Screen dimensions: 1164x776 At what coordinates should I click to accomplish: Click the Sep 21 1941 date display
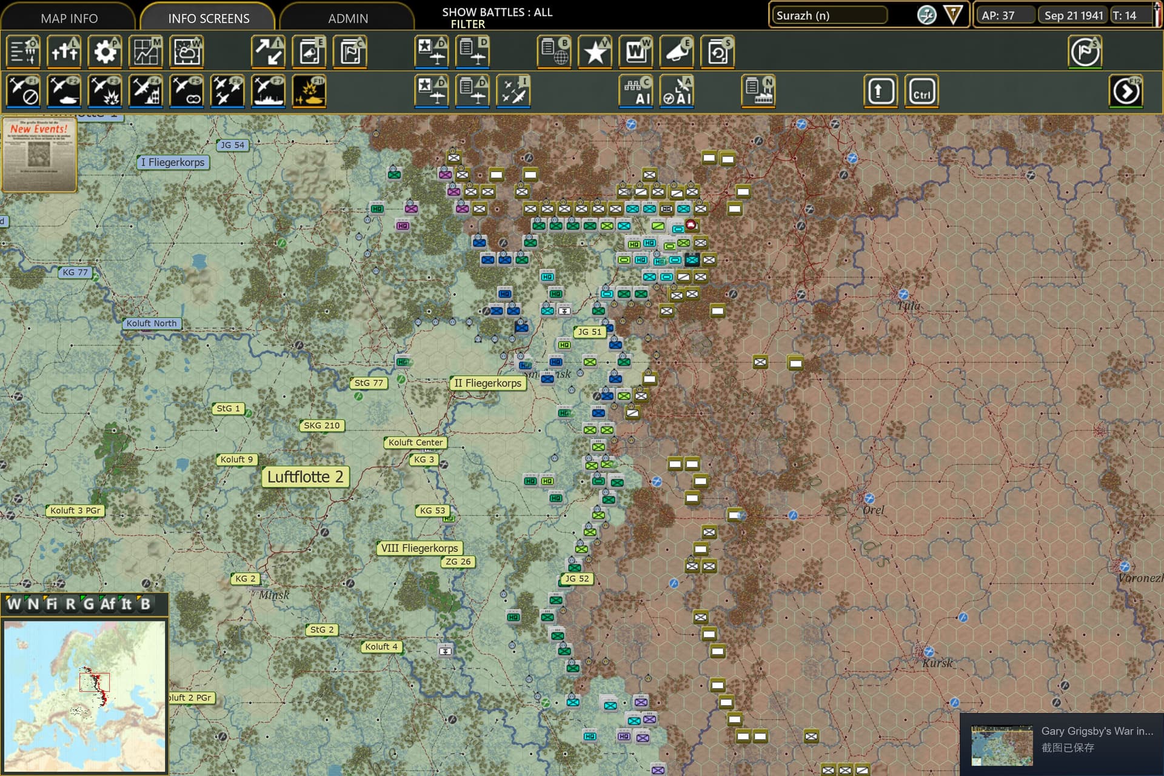1073,15
